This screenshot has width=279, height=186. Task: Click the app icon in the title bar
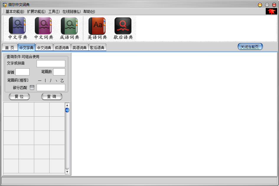(4, 5)
